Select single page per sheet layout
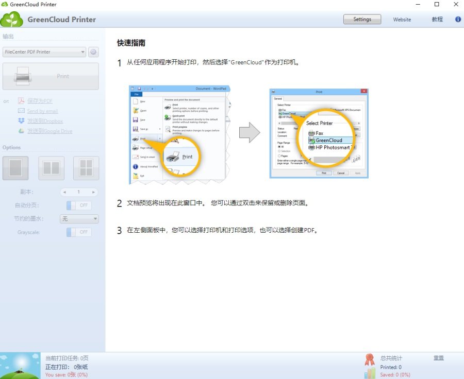Image resolution: width=464 pixels, height=379 pixels. tap(15, 168)
